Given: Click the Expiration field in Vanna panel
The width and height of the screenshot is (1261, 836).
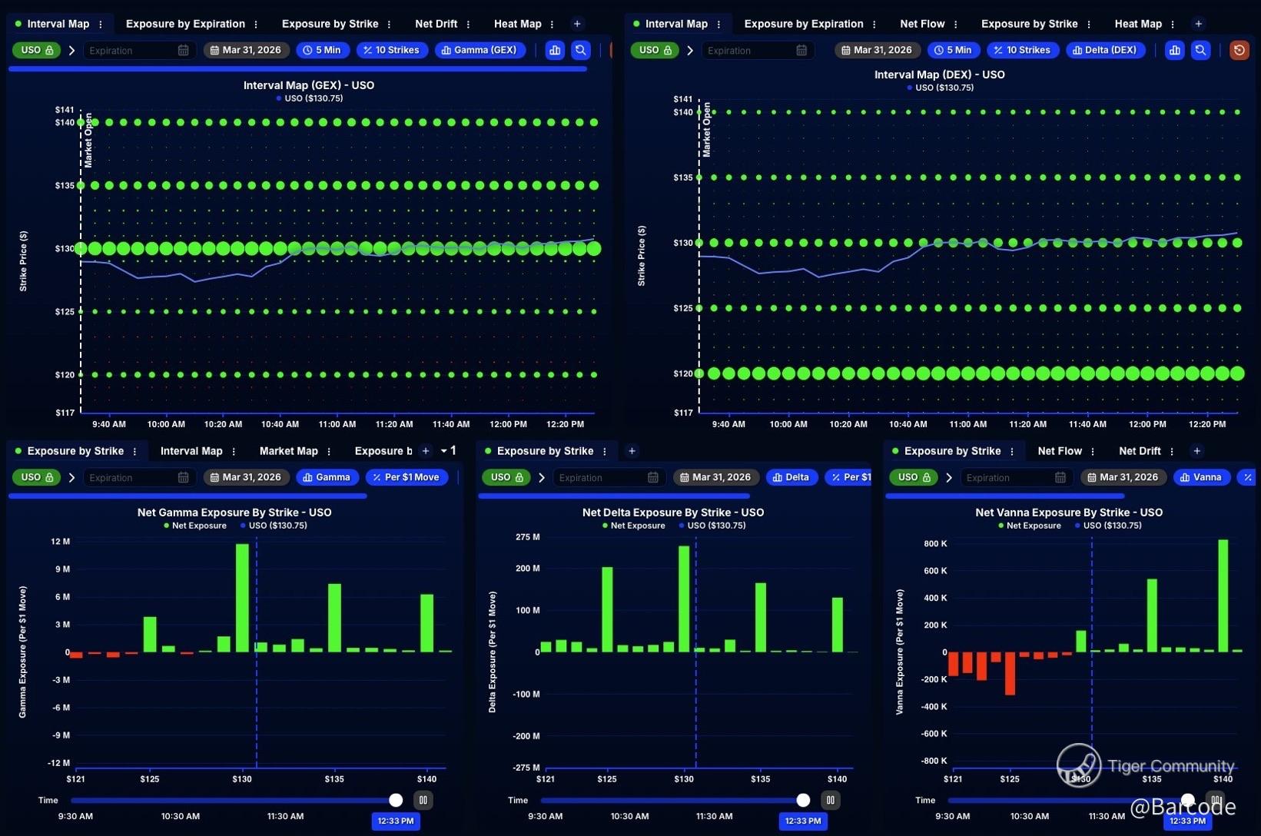Looking at the screenshot, I should coord(1016,477).
